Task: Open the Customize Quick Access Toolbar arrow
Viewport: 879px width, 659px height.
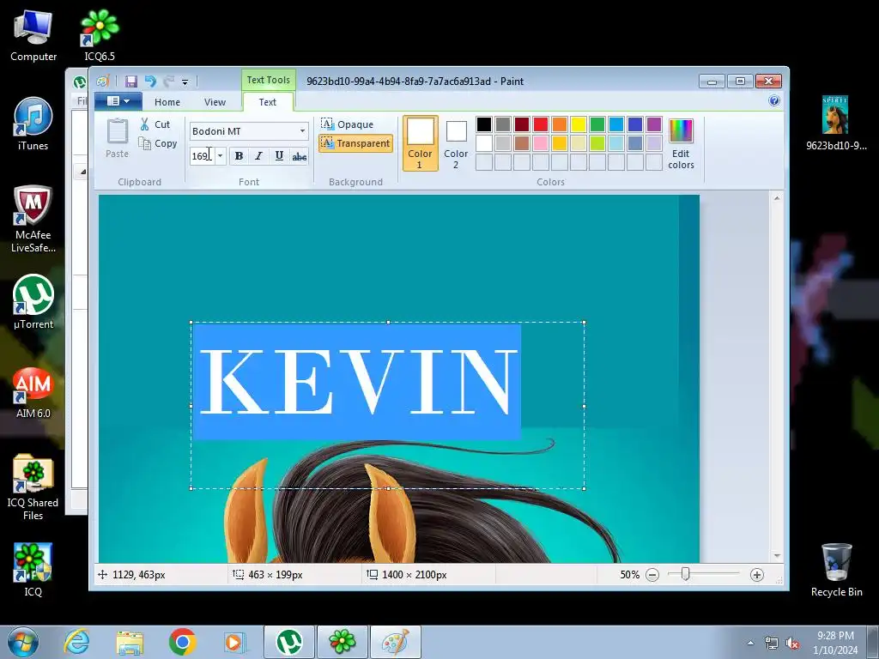Action: [x=185, y=82]
